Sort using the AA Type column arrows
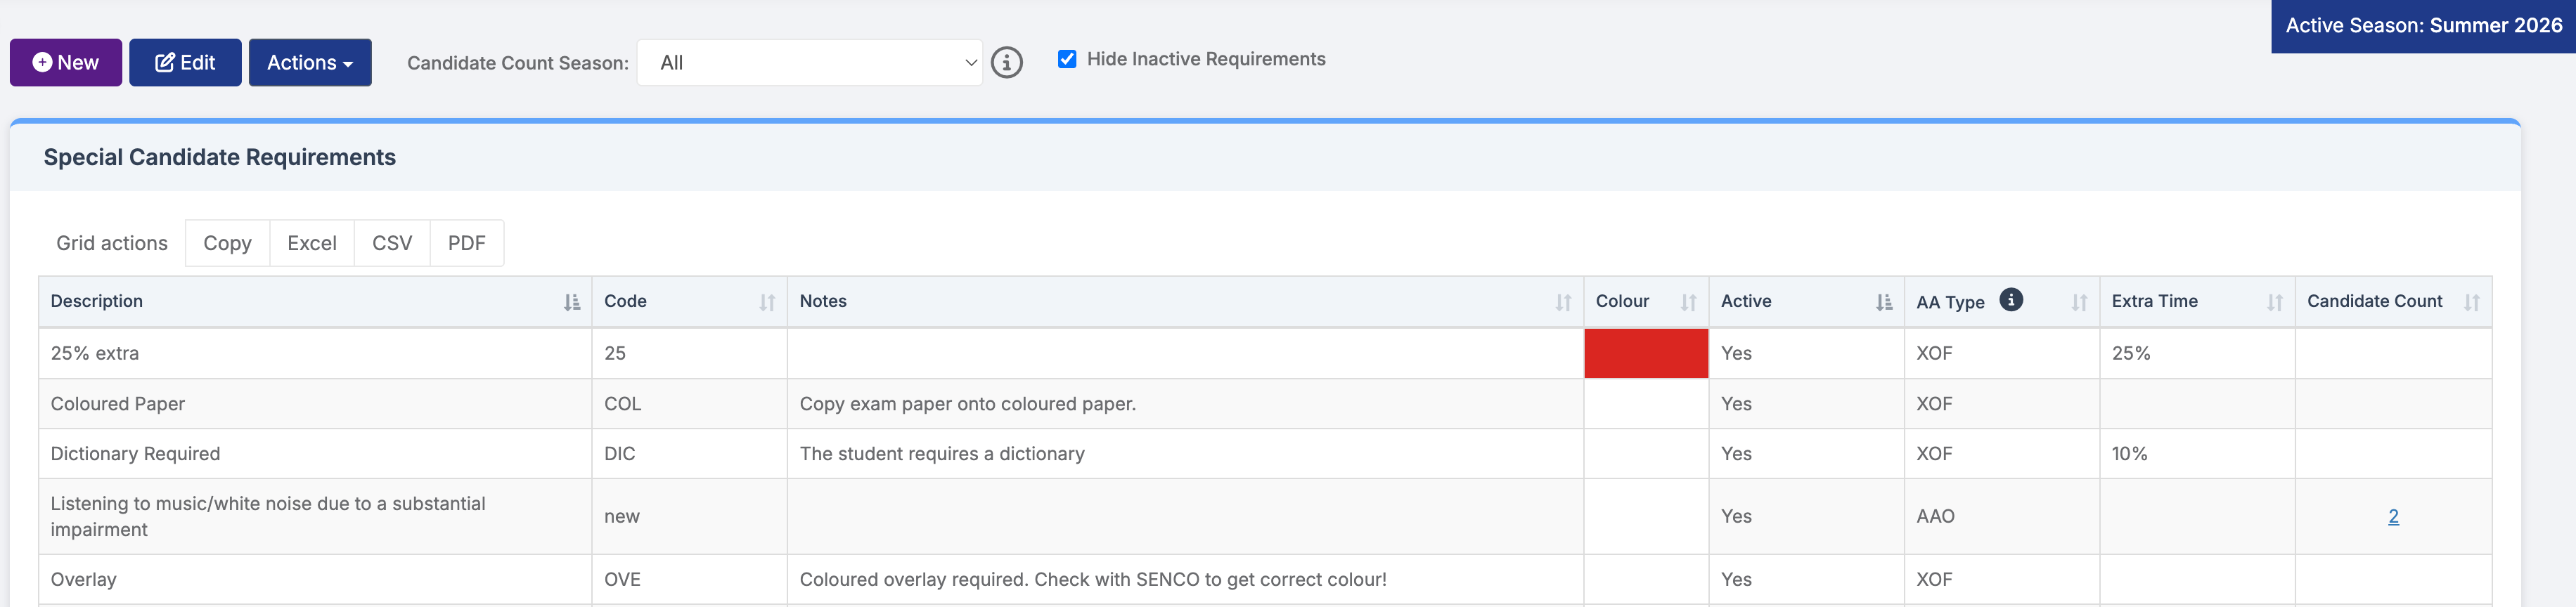This screenshot has height=607, width=2576. click(2079, 302)
